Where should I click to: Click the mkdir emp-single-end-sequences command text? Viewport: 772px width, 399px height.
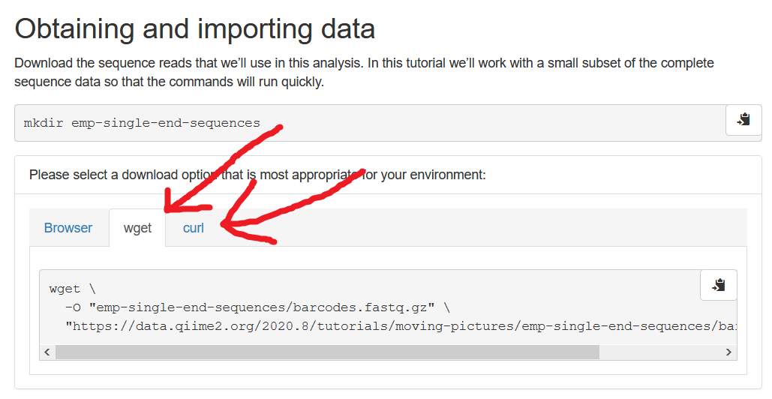pos(142,123)
